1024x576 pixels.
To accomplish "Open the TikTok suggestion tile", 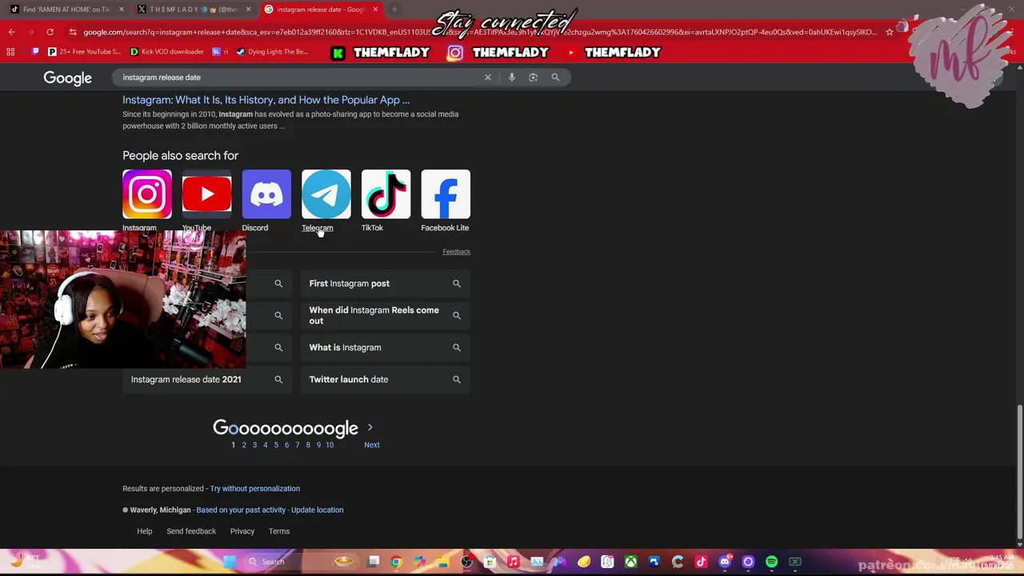I will click(x=386, y=200).
